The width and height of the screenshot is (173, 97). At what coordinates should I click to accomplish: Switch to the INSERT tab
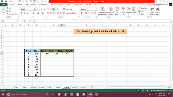click(20, 5)
